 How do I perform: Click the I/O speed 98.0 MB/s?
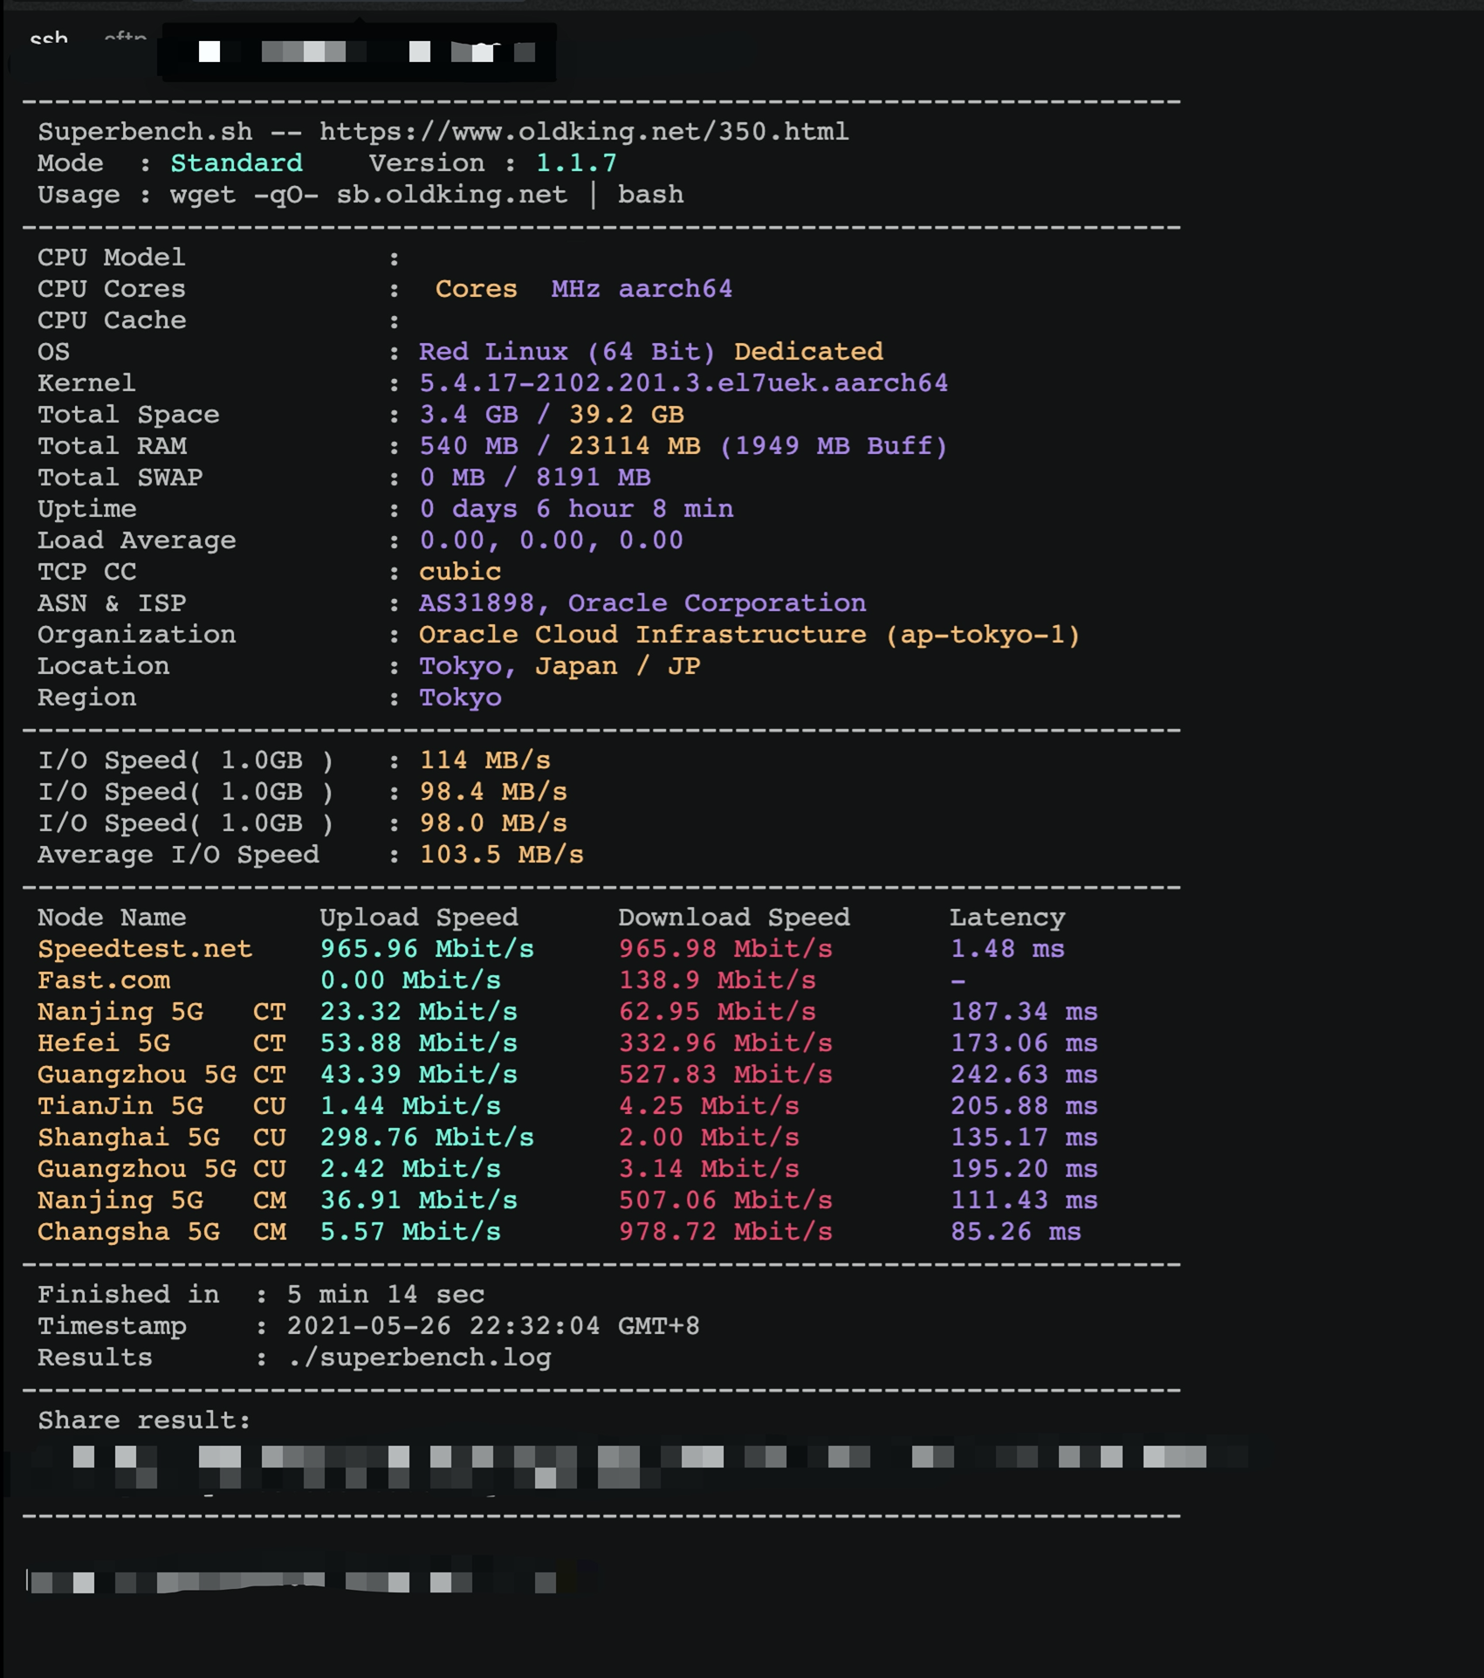click(x=493, y=823)
